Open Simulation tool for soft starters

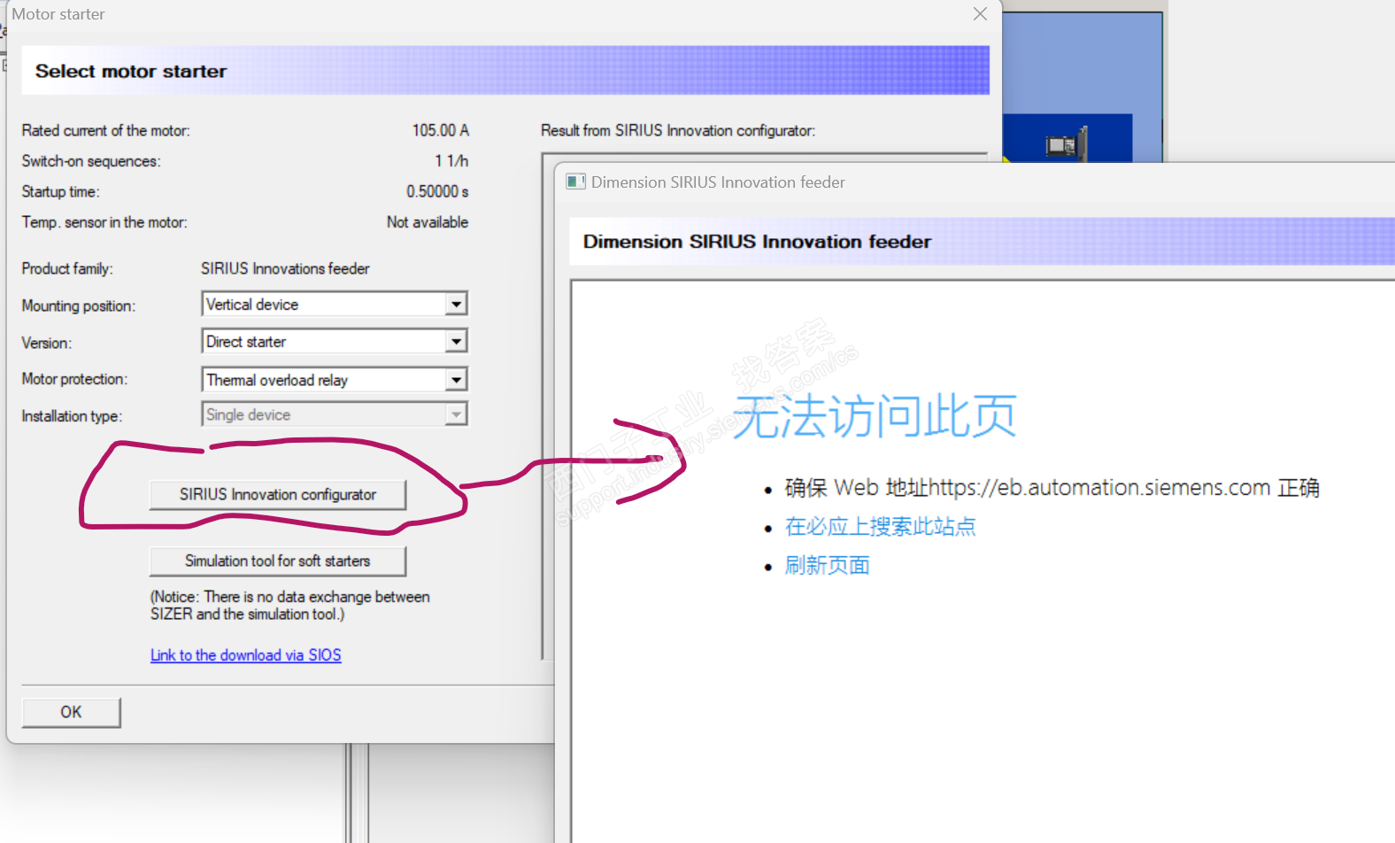(278, 561)
